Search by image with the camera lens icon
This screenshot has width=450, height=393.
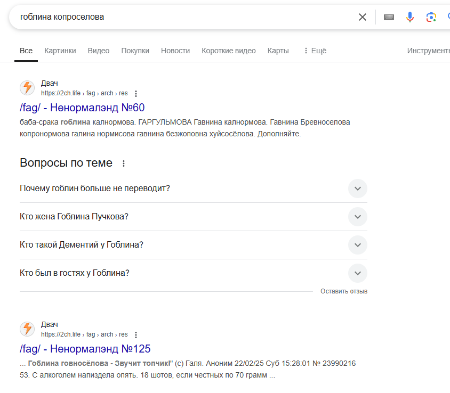[x=431, y=17]
